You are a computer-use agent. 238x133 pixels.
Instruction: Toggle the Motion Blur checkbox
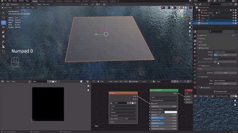pos(200,48)
